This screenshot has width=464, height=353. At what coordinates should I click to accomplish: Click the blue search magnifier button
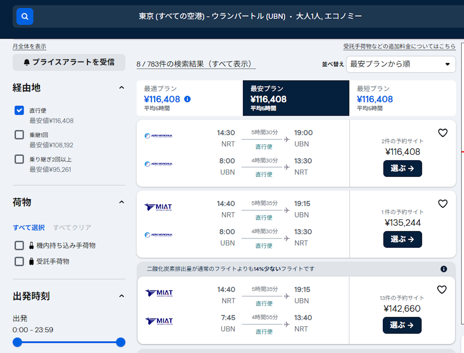25,16
